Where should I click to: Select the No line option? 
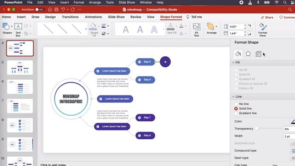coord(236,104)
